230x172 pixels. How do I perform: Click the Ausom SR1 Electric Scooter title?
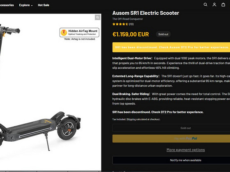click(146, 13)
